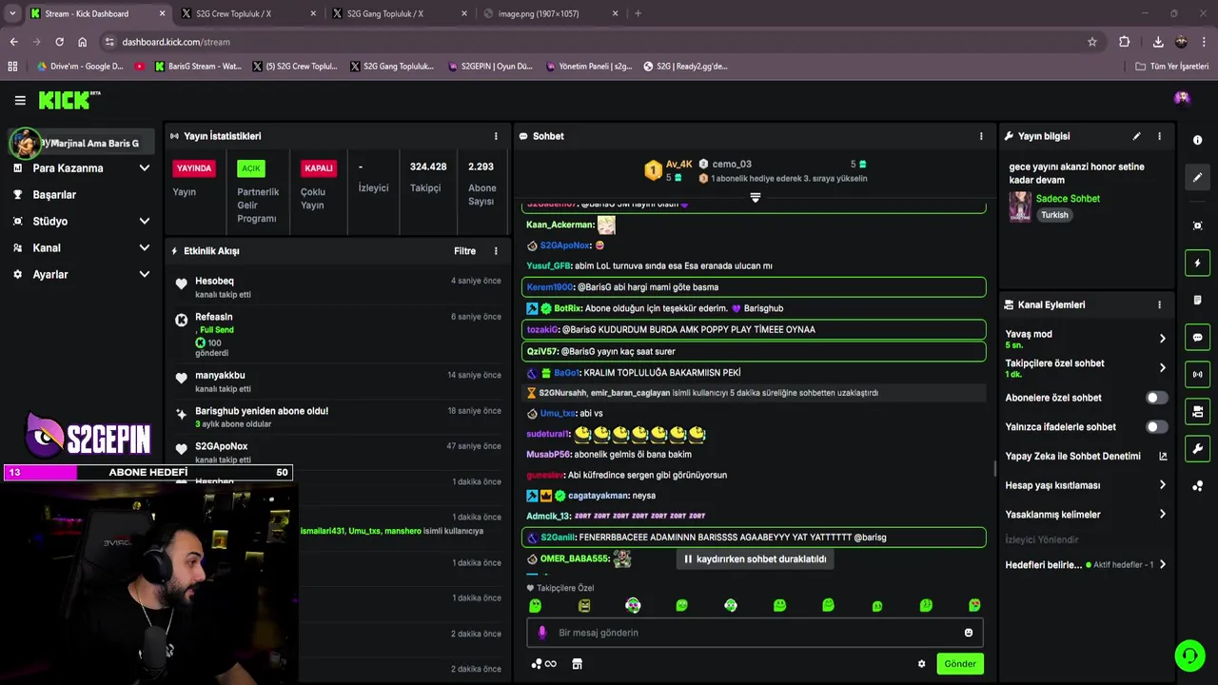The width and height of the screenshot is (1218, 685).
Task: Open Tüm Yer İşaretleri bookmarks folder
Action: click(x=1172, y=67)
